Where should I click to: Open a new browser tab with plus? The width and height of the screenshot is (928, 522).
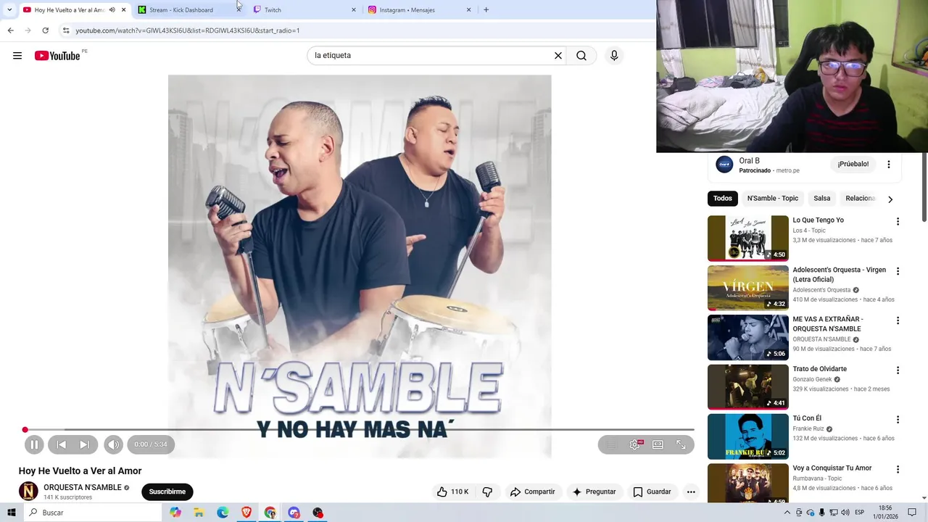coord(486,9)
